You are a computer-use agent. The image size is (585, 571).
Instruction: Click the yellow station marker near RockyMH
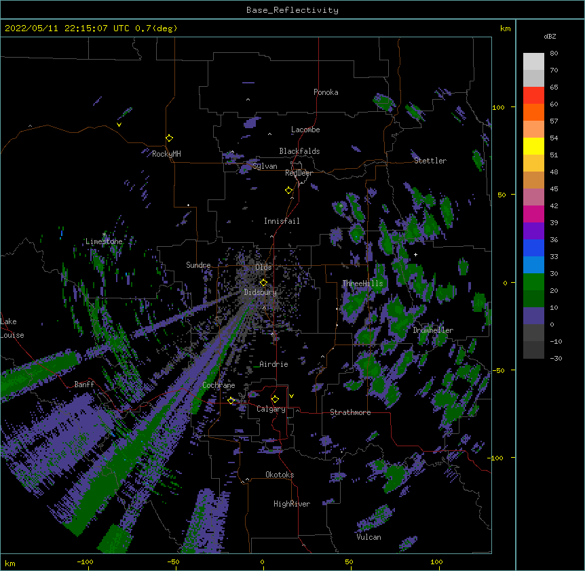pos(170,138)
